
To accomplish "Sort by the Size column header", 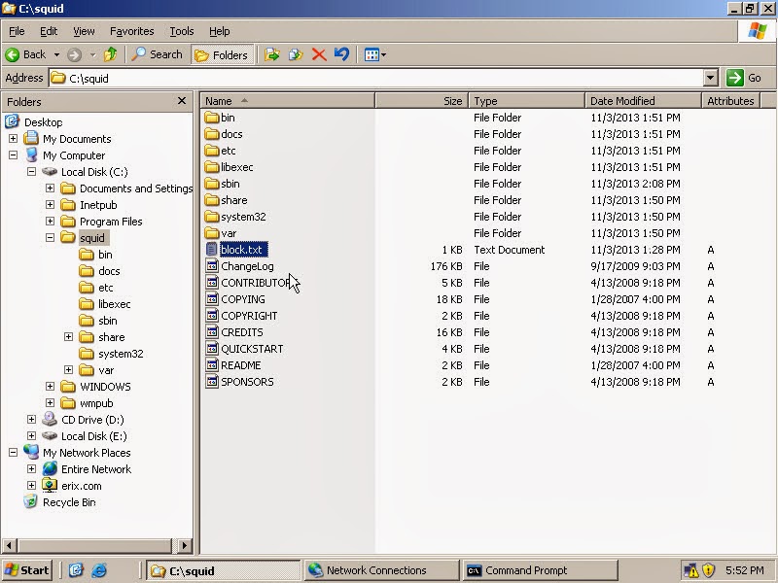I will tap(422, 101).
